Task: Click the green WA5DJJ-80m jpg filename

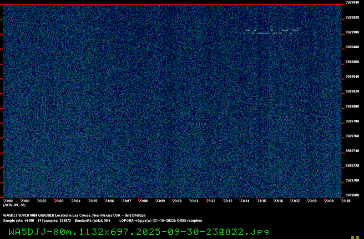Action: [x=139, y=232]
